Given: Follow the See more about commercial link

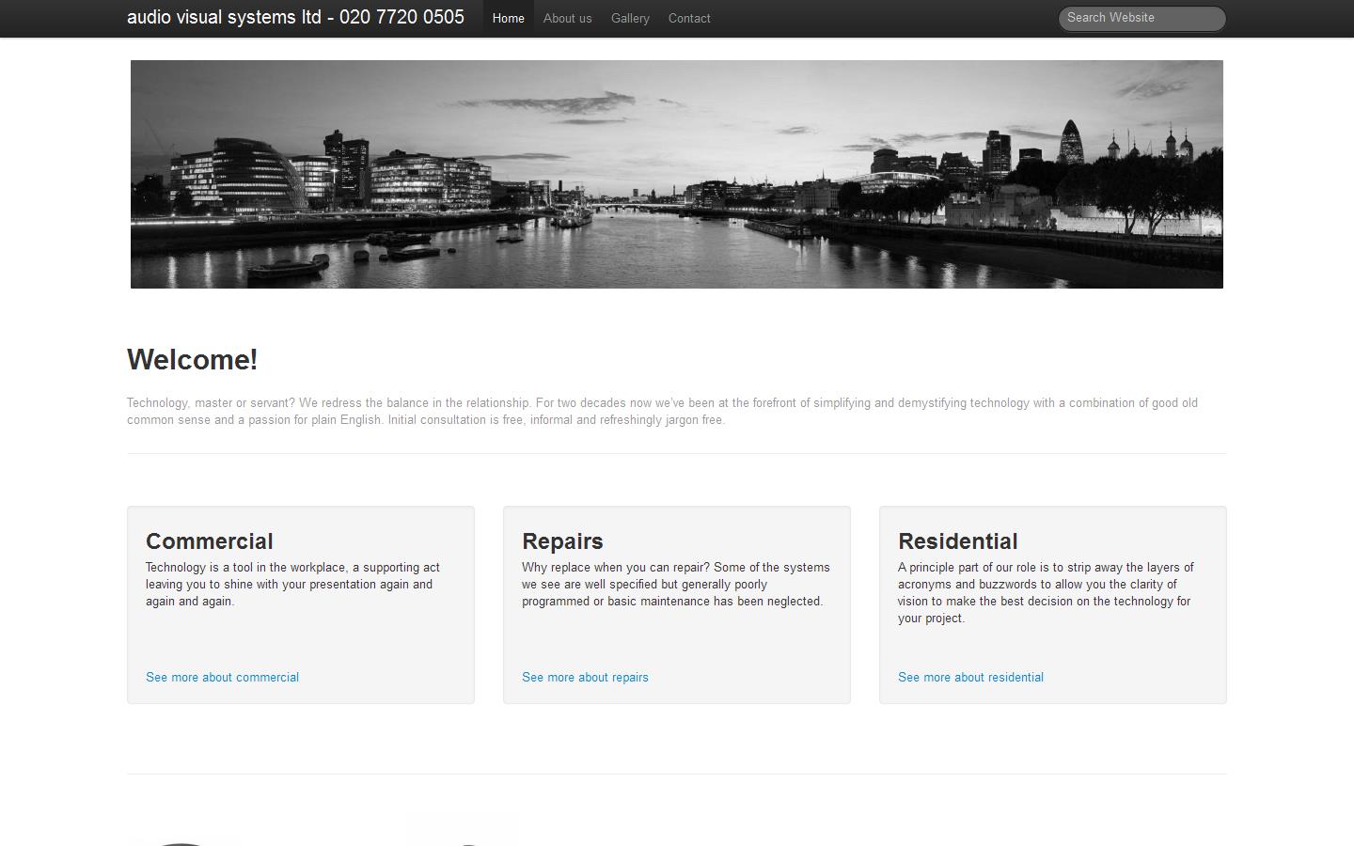Looking at the screenshot, I should [222, 677].
